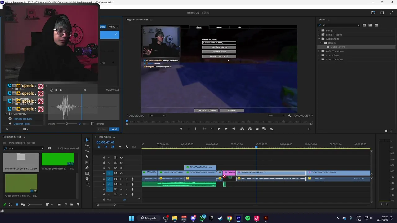Toggle V1 track output eye
This screenshot has width=397, height=223.
pos(121,173)
